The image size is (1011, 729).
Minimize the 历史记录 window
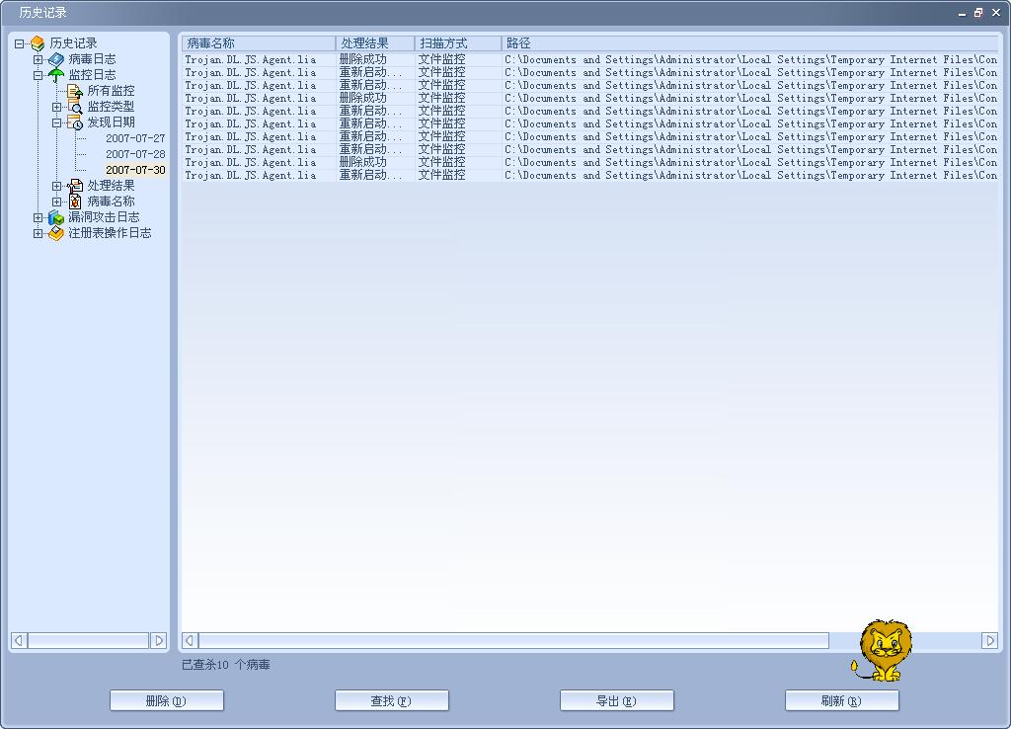point(962,13)
